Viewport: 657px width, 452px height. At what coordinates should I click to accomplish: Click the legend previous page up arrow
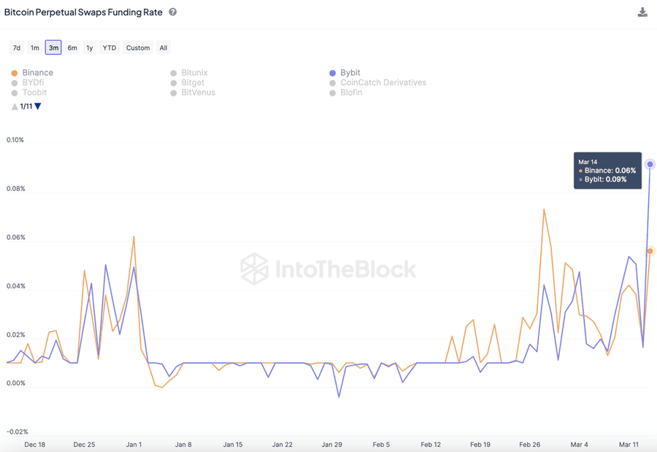click(x=15, y=106)
